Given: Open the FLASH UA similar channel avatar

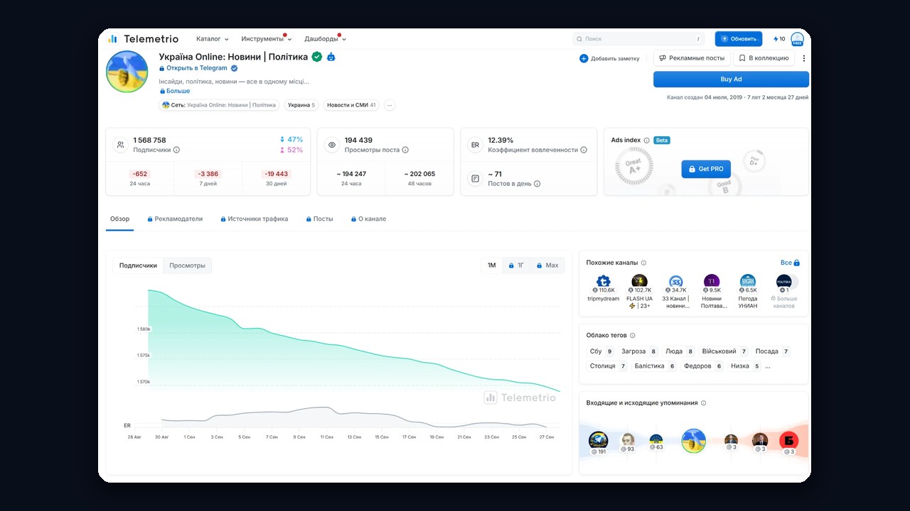Looking at the screenshot, I should point(639,281).
